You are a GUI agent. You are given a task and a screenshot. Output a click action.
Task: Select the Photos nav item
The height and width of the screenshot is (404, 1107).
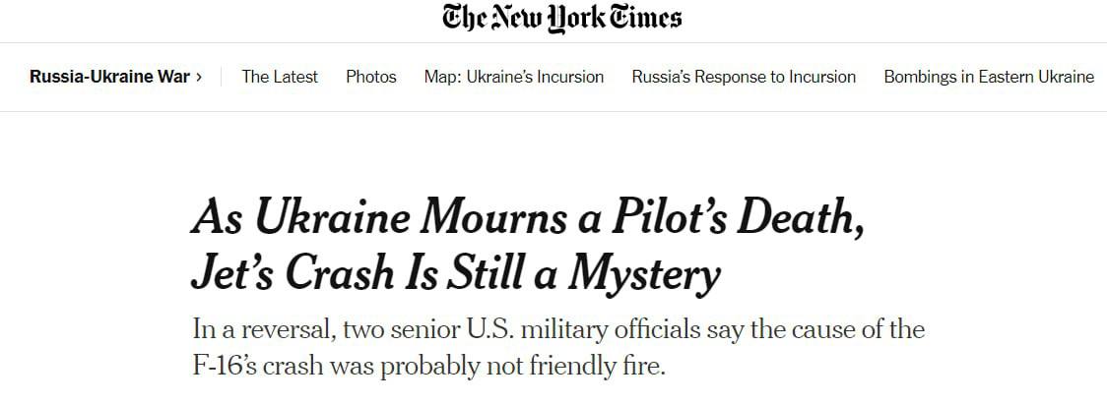click(x=371, y=77)
